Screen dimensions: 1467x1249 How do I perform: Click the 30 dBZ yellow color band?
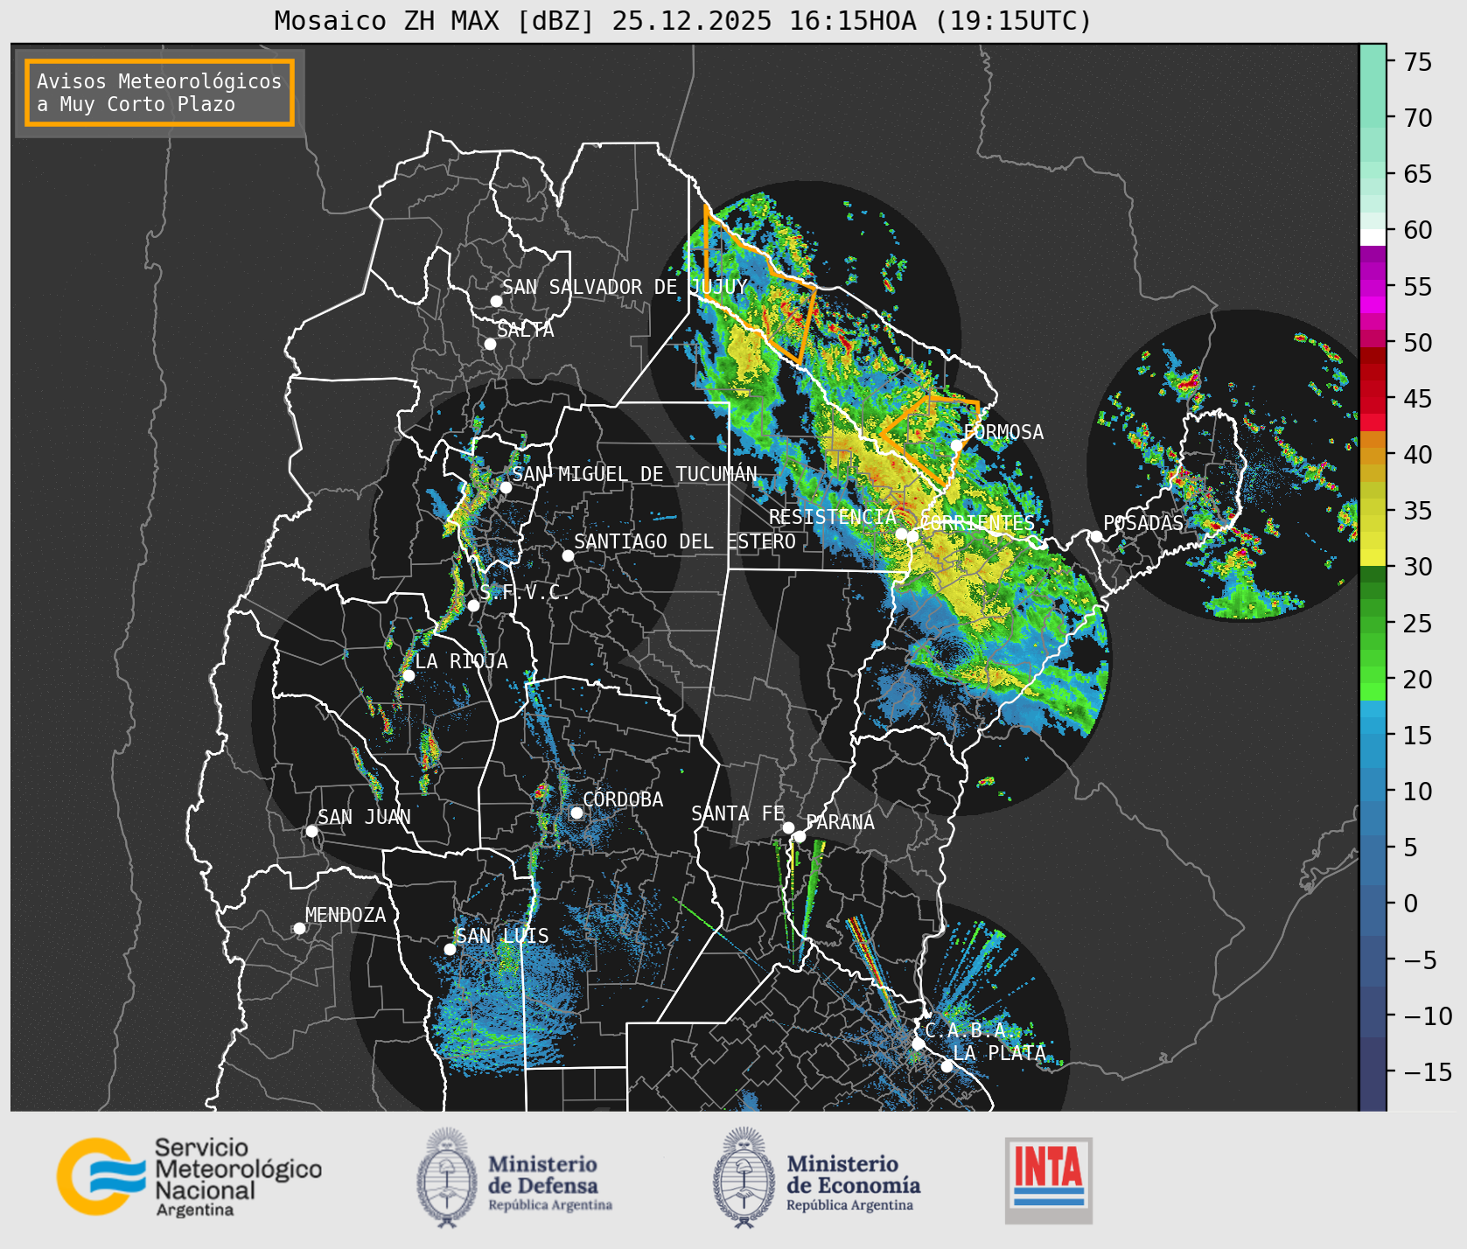click(1373, 557)
